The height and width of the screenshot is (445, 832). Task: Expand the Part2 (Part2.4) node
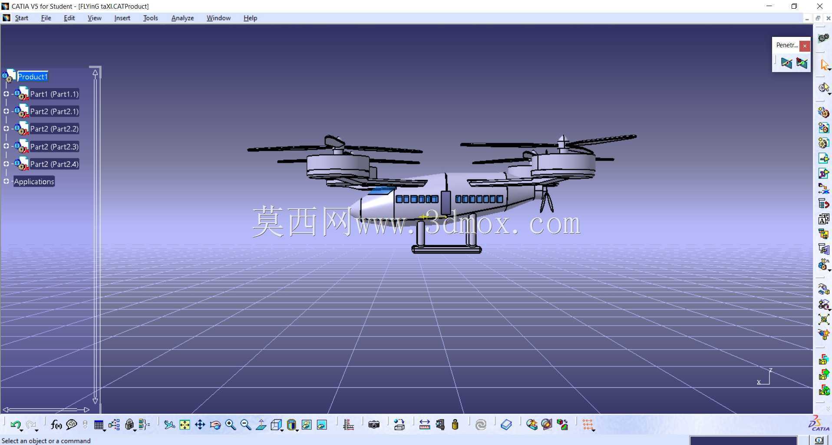[6, 164]
